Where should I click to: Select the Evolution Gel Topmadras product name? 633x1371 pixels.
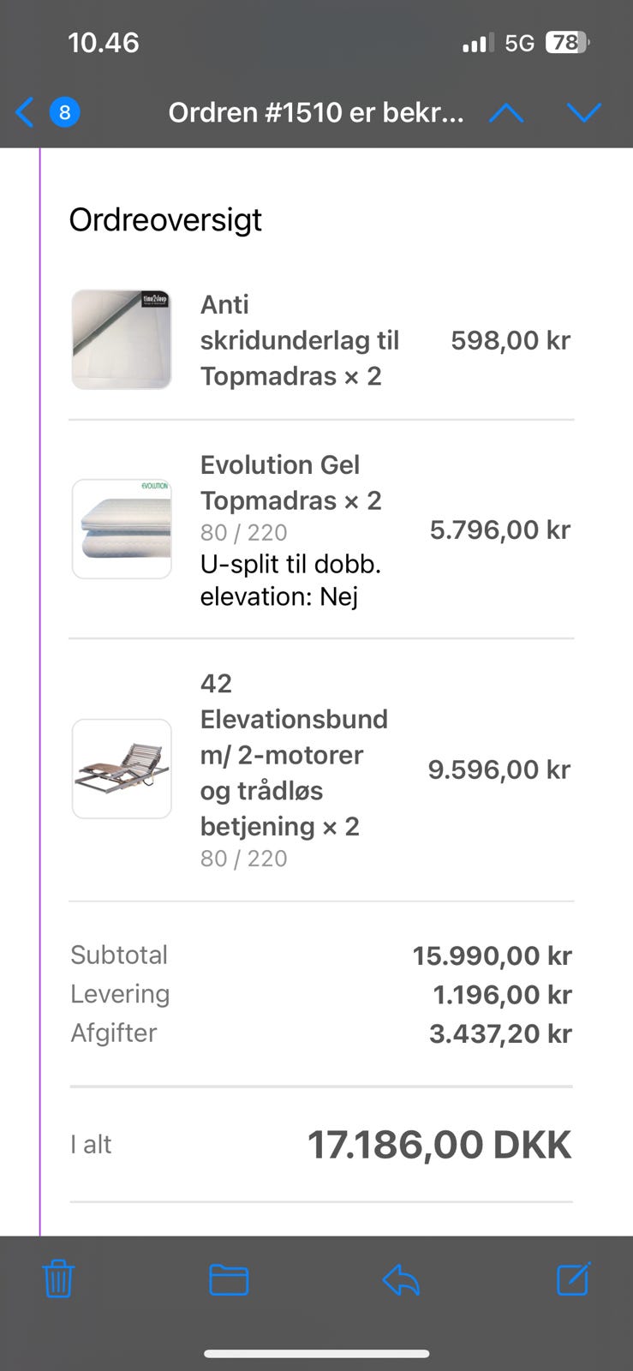coord(291,482)
